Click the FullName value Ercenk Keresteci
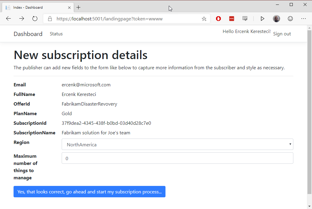Viewport: 312px width, 209px height. click(79, 94)
